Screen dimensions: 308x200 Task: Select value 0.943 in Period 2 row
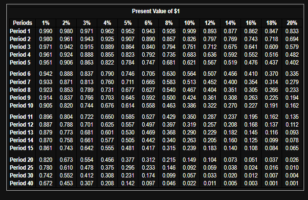point(87,39)
